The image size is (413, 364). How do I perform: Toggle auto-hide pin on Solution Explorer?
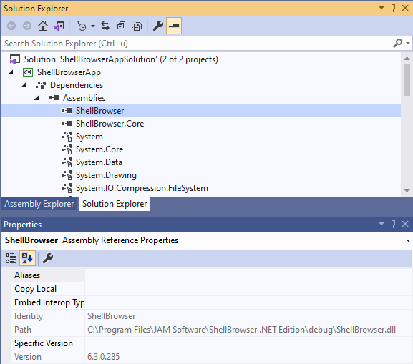tap(393, 8)
